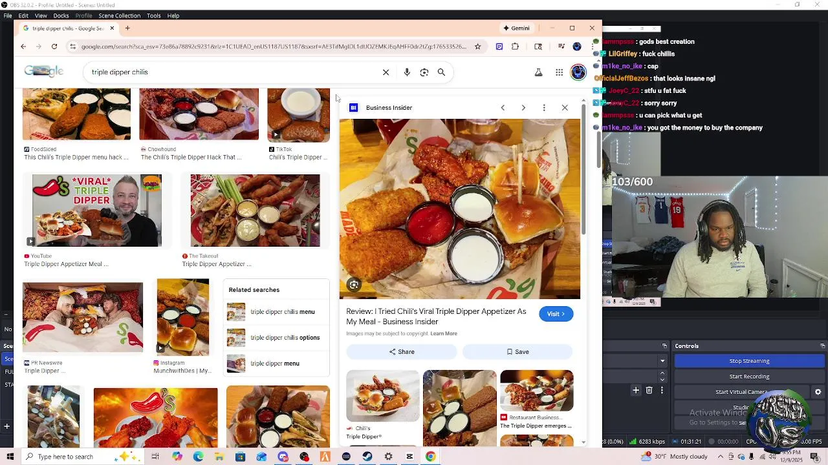Select related search triple dipper chilis options
Image resolution: width=828 pixels, height=465 pixels.
276,338
